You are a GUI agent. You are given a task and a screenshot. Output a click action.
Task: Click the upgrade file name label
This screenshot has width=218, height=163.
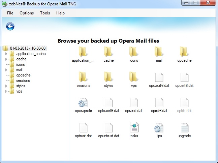tap(184, 136)
